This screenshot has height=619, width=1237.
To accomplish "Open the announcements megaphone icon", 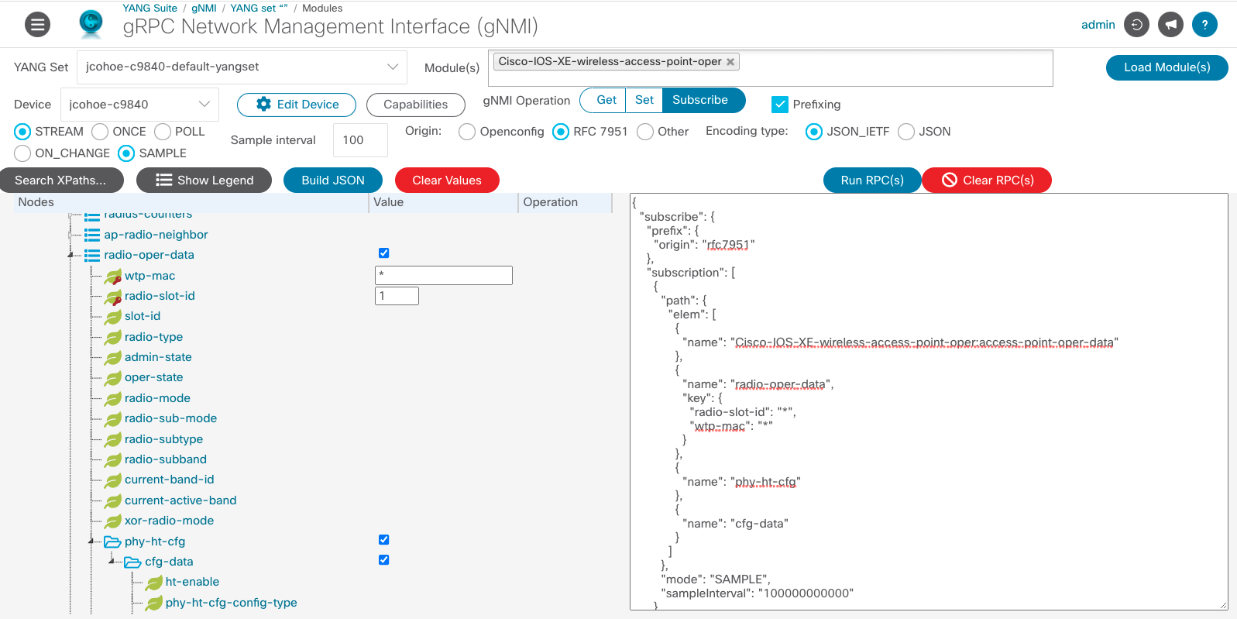I will pos(1170,25).
